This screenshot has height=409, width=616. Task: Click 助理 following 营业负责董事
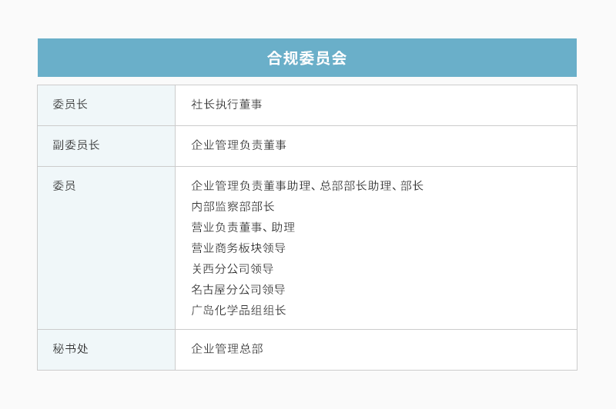pos(283,228)
